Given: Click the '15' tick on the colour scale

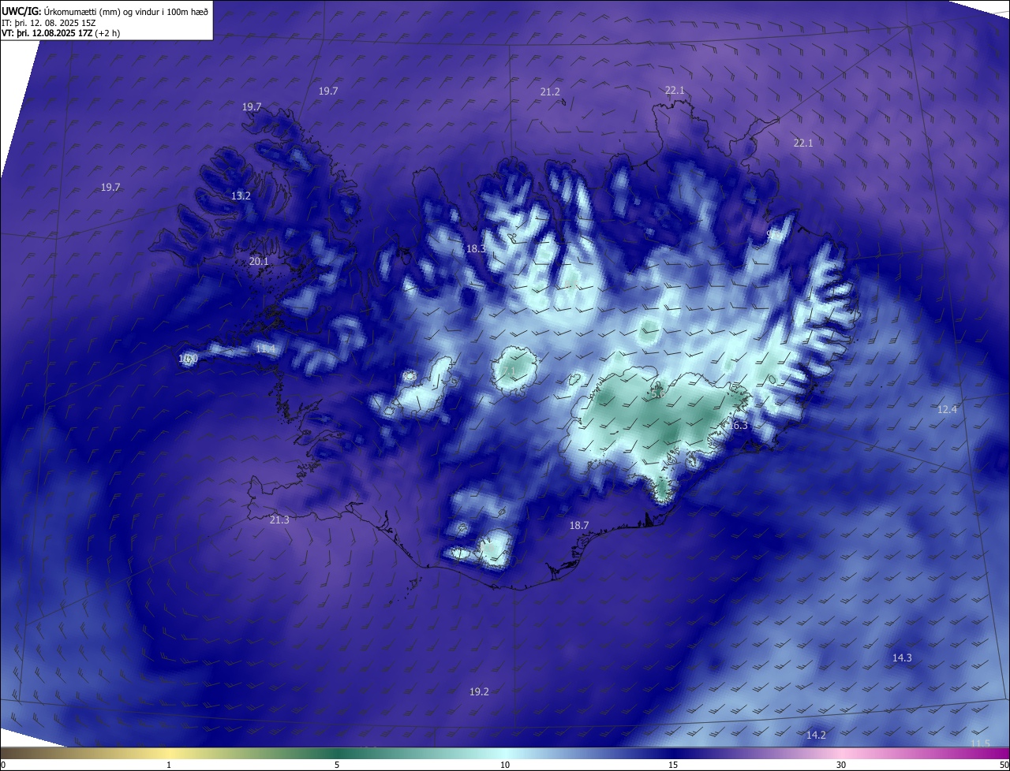Looking at the screenshot, I should 673,765.
